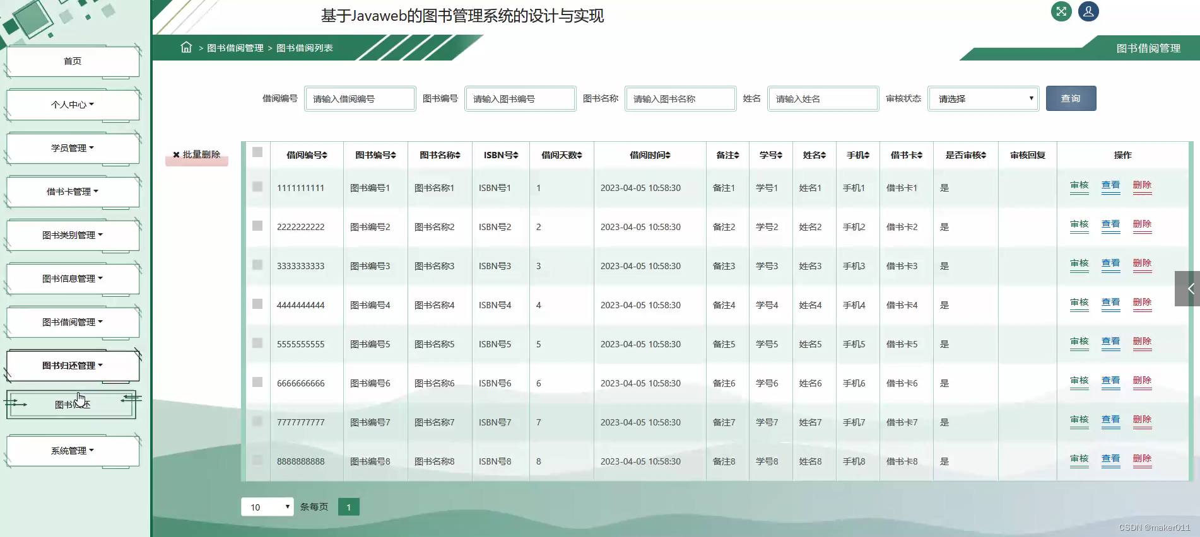Click 查看 for row 7777777777

(1110, 420)
